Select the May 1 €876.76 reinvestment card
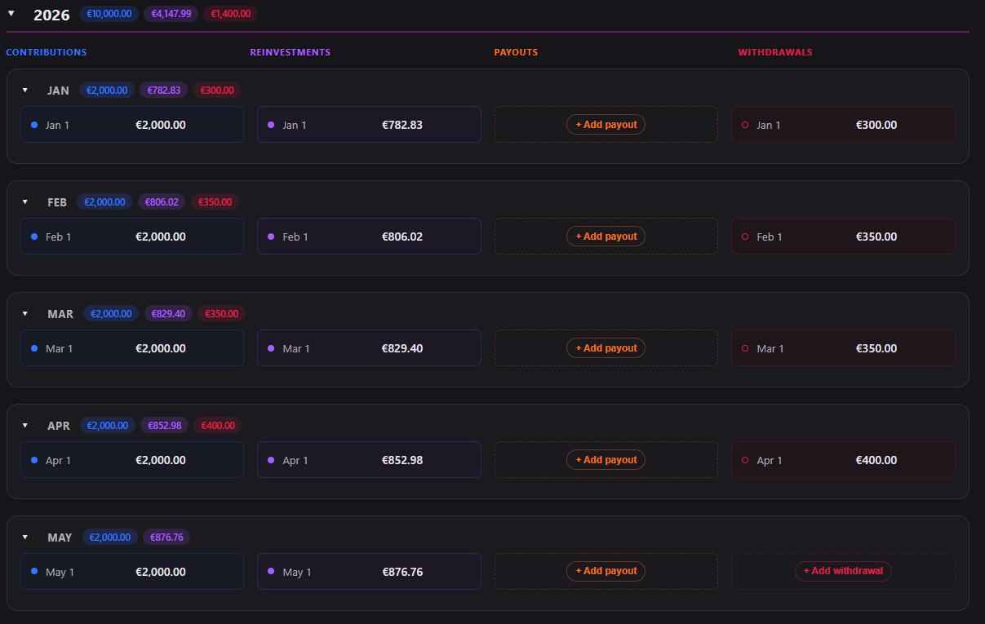985x624 pixels. point(369,572)
